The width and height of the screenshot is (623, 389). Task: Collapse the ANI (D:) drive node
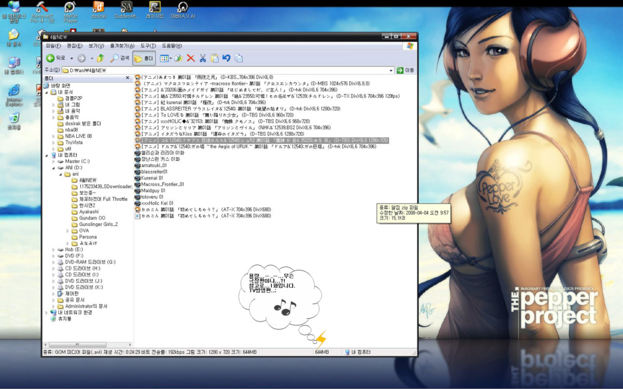click(x=54, y=168)
